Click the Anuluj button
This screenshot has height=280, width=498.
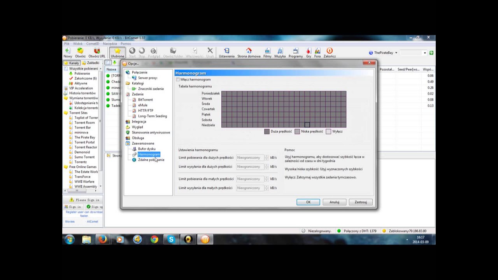coord(334,202)
